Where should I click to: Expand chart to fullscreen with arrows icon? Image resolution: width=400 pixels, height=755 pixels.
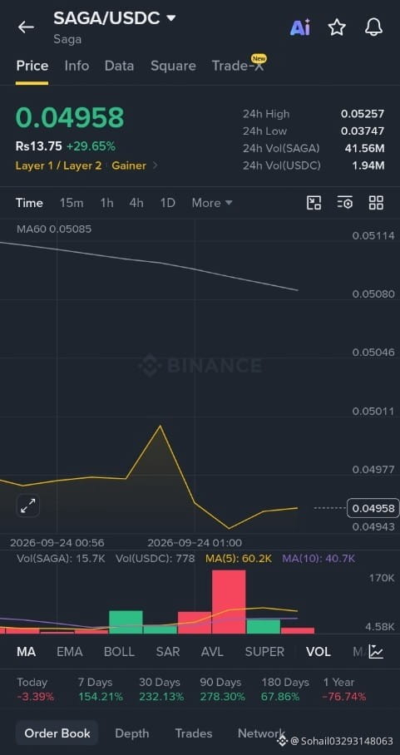28,506
